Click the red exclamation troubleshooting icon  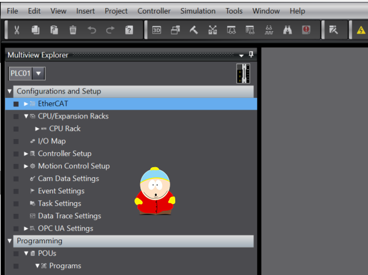point(306,30)
